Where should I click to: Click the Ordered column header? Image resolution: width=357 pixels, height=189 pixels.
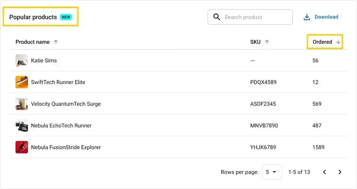tap(322, 42)
